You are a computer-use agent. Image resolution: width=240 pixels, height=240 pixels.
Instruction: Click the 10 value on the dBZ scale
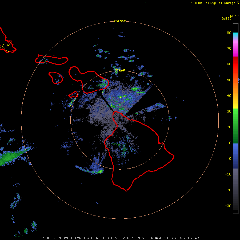[229, 143]
